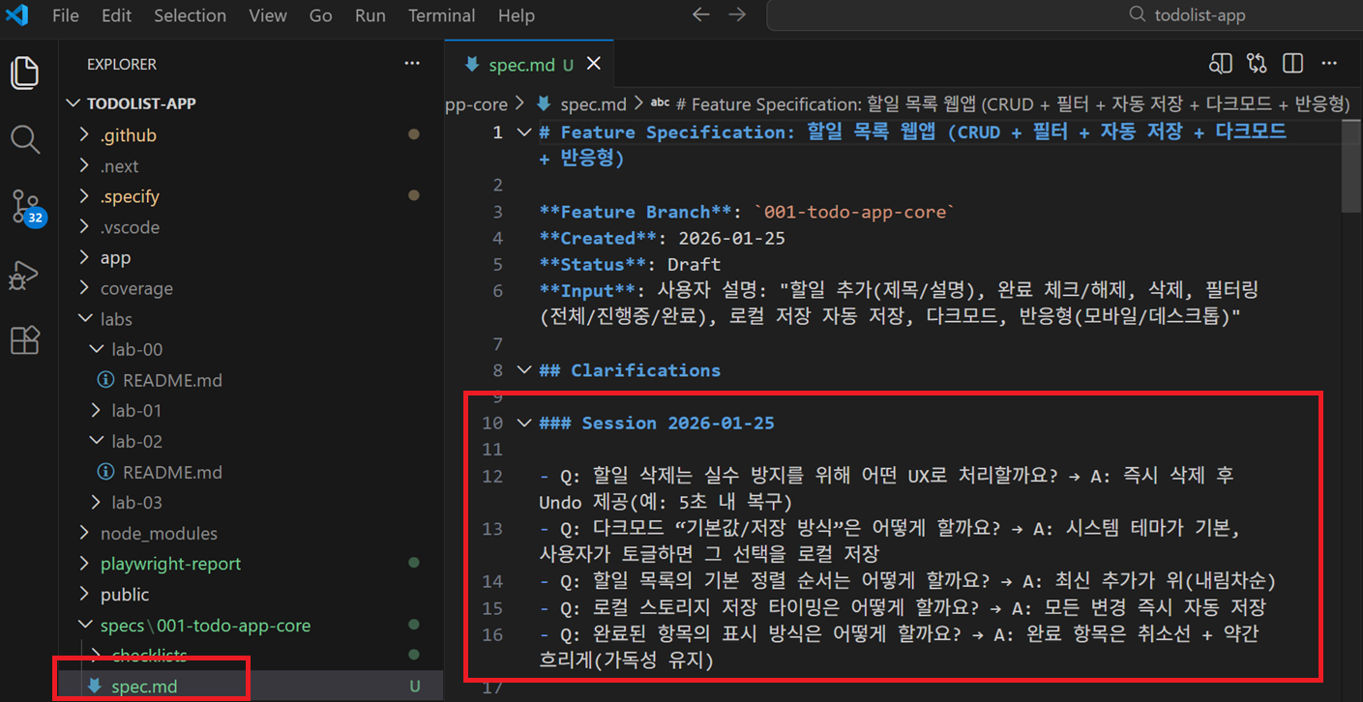Open the Extensions view icon

[24, 339]
